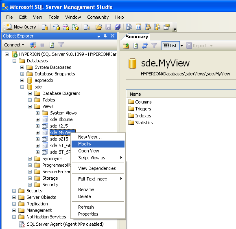The height and width of the screenshot is (229, 236).
Task: Toggle auto-hide pin on Object Explorer
Action: tap(105, 36)
